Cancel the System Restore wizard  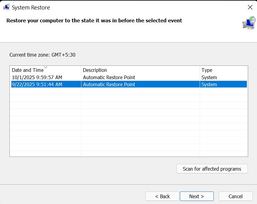coord(235,196)
